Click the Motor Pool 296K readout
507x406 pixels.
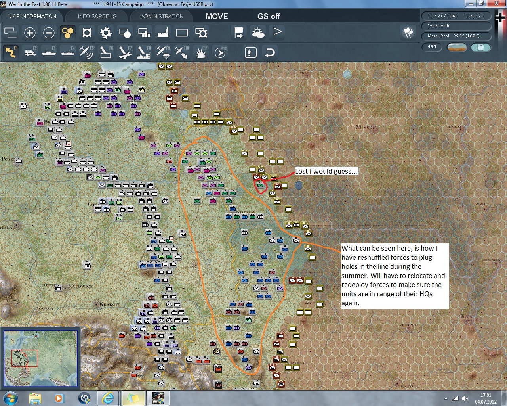pos(456,36)
